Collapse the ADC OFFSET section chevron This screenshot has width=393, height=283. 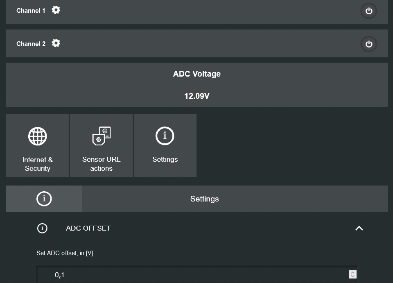point(359,228)
